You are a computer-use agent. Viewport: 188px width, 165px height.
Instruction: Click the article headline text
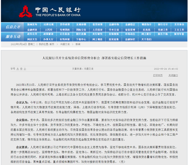tap(94, 58)
